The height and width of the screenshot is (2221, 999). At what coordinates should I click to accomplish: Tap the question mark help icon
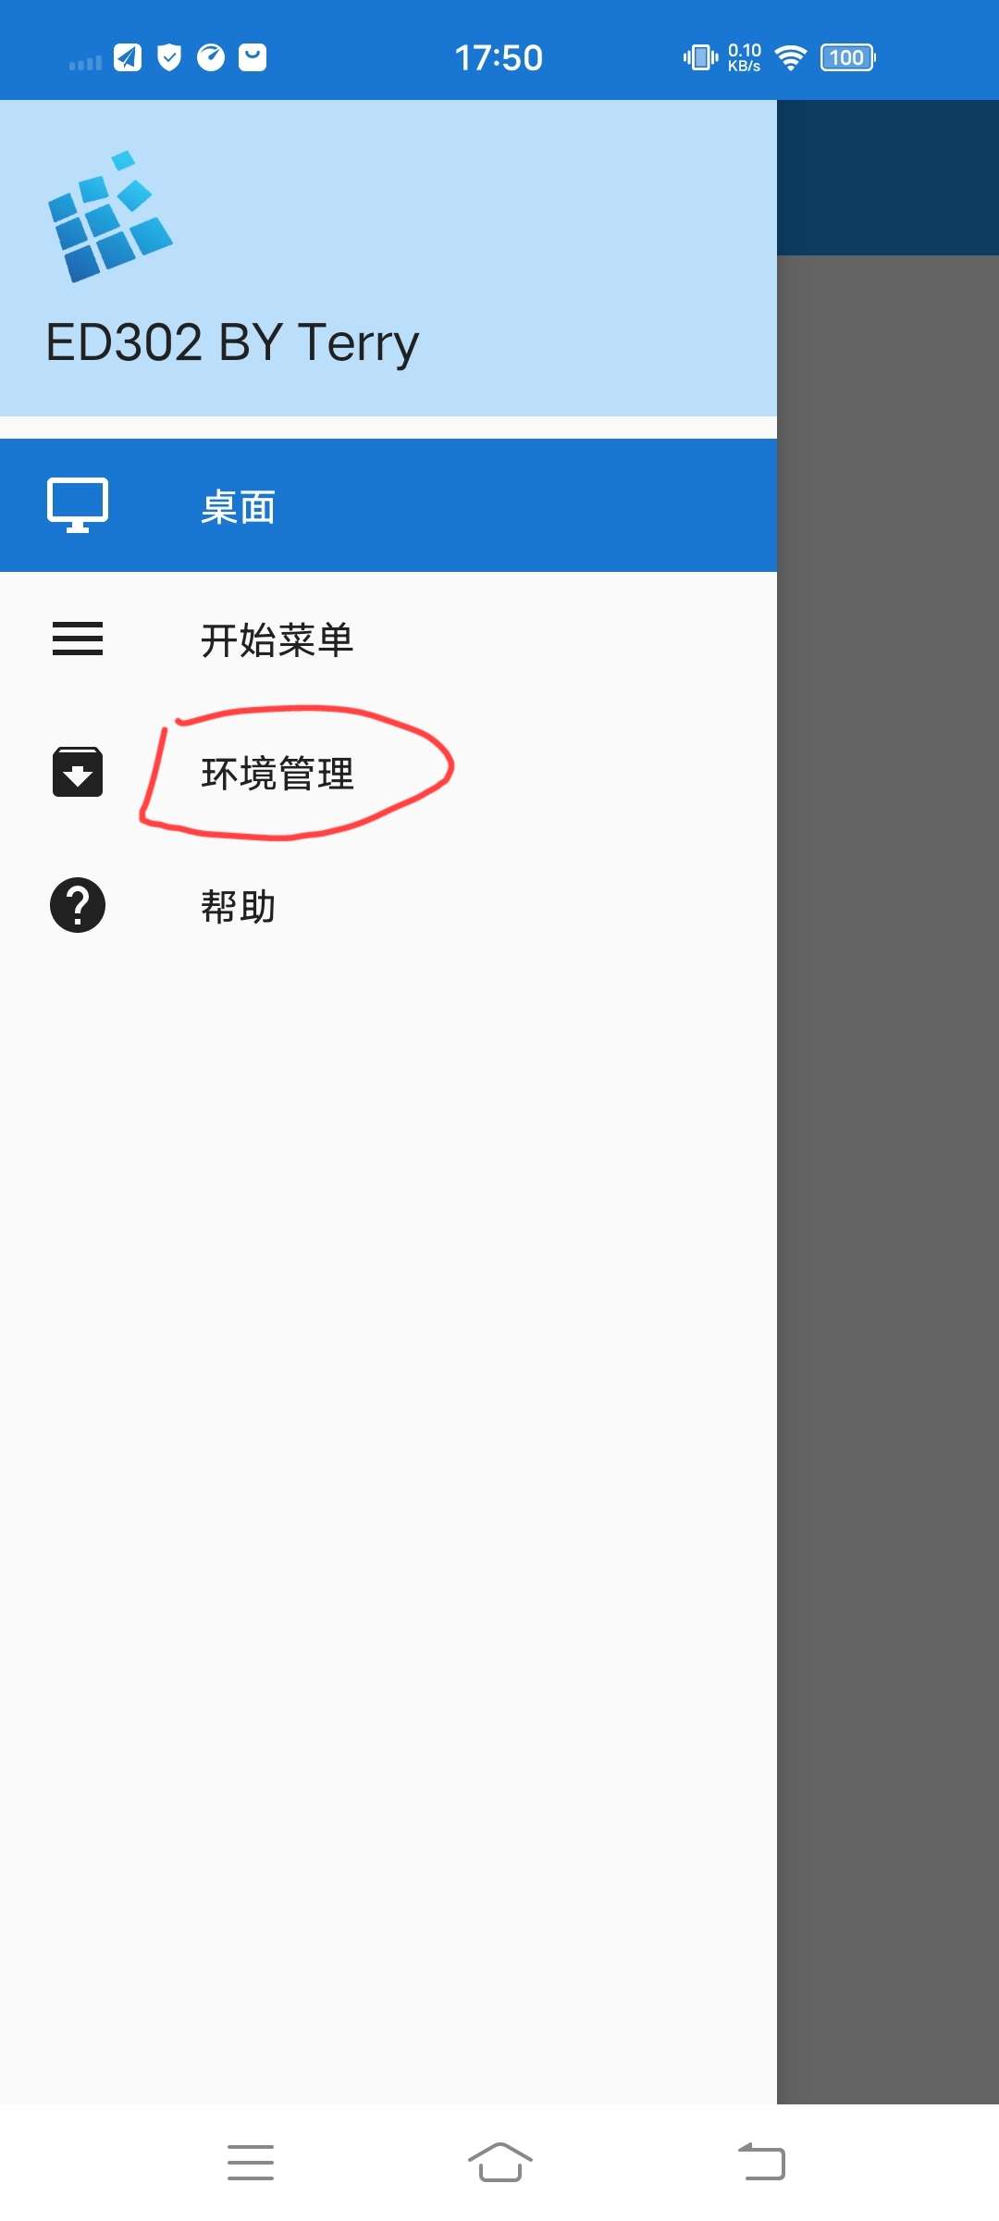coord(78,905)
